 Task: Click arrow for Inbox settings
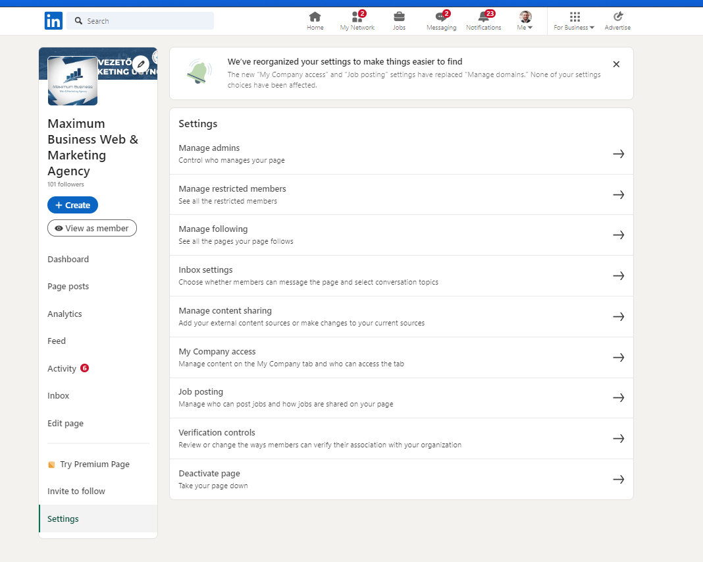(619, 275)
